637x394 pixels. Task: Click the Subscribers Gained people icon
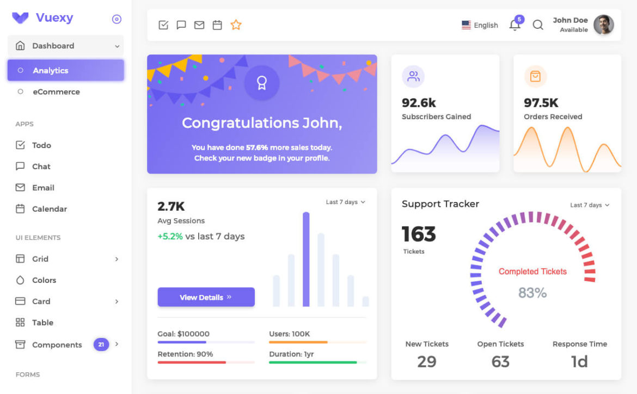413,76
